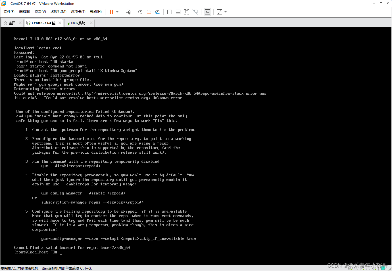Viewport: 392px width, 271px height.
Task: Click the teal message log icon in status bar
Action: click(x=383, y=268)
